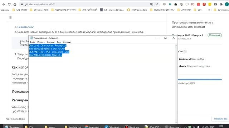Screen dimensions: 229x128
Task: Click the forward navigation arrow
Action: coord(3,4)
